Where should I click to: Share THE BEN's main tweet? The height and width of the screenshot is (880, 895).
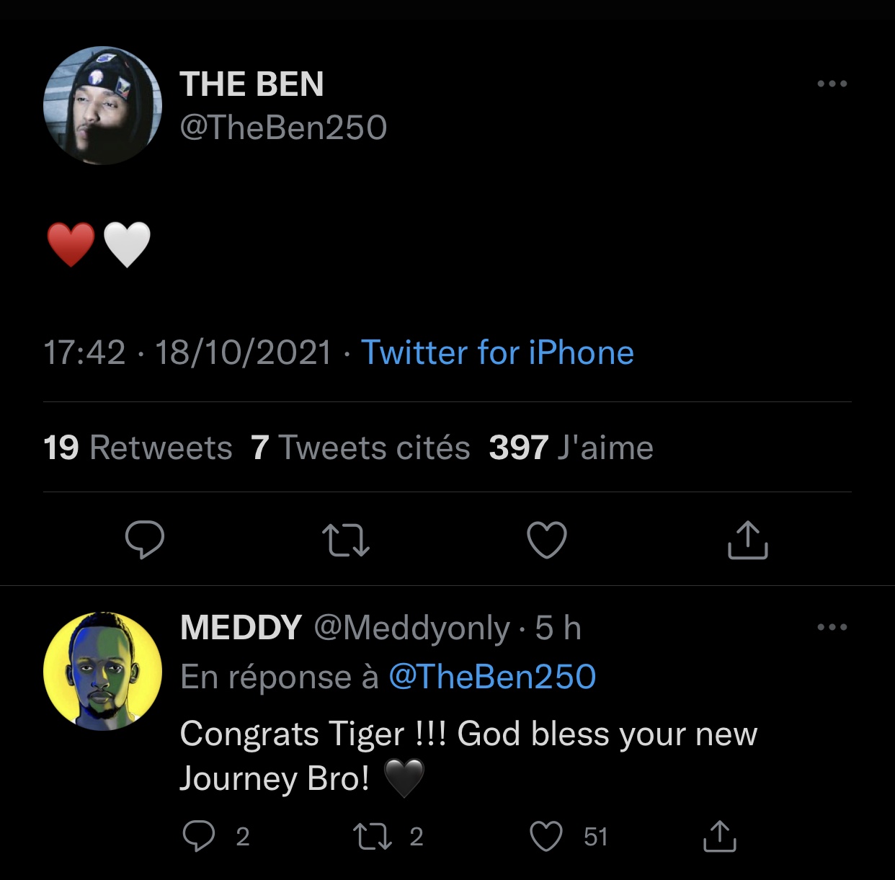[747, 541]
